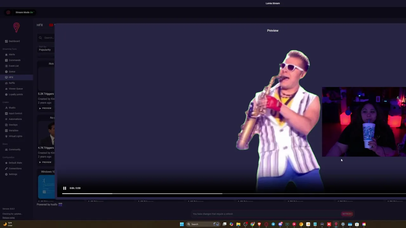
Task: Open Brave browser from the taskbar
Action: click(x=259, y=224)
